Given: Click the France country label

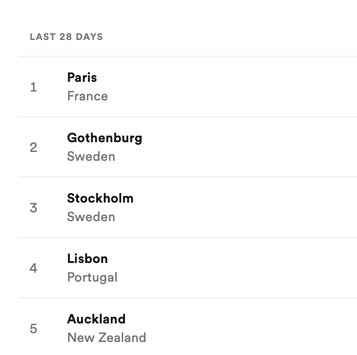Looking at the screenshot, I should click(87, 96).
